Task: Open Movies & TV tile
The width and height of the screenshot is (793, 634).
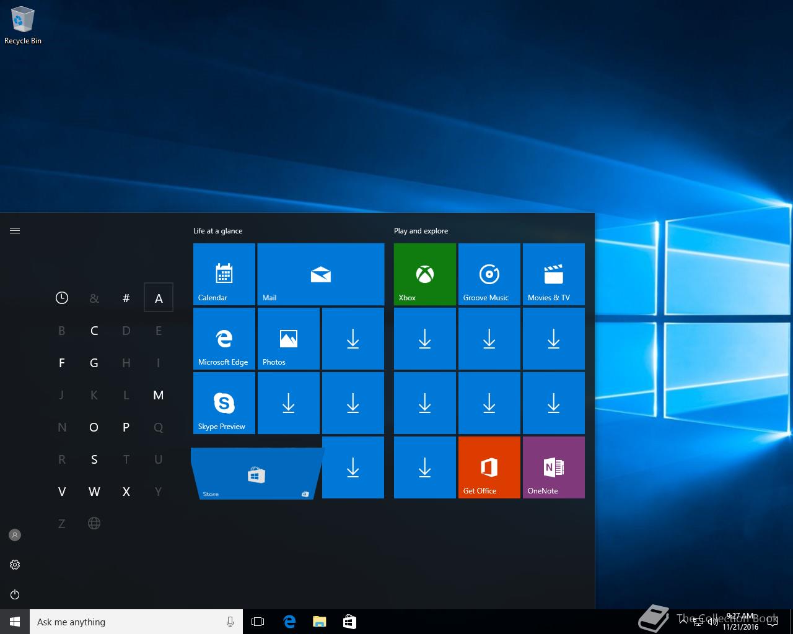Action: click(554, 274)
